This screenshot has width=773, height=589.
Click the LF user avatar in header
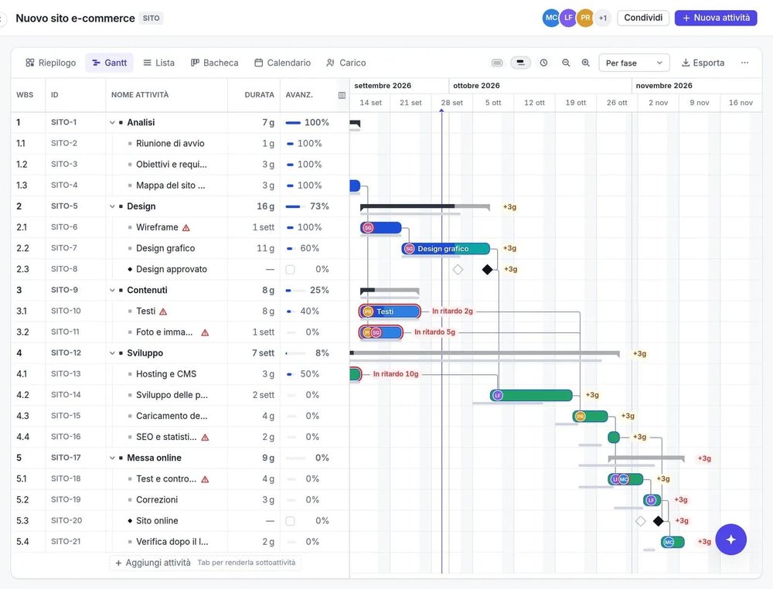pyautogui.click(x=568, y=18)
